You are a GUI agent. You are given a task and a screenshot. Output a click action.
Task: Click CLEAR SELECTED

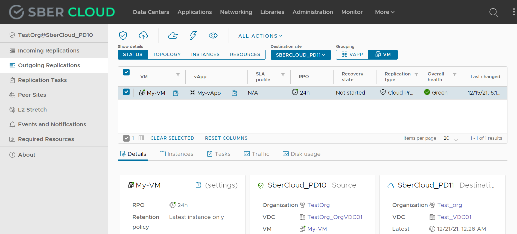point(172,138)
